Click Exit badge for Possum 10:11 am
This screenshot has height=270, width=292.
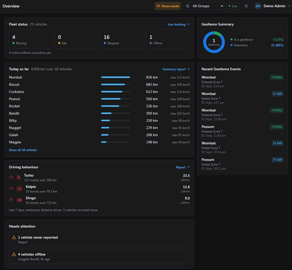click(278, 160)
